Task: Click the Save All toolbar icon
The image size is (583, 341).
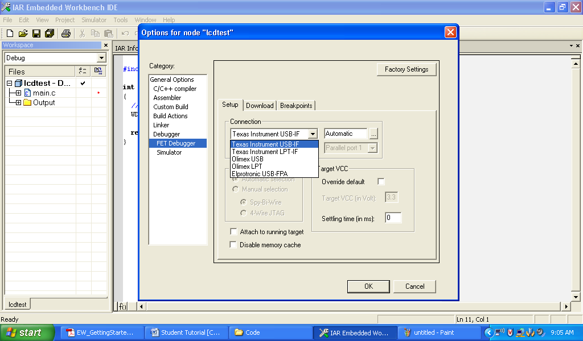Action: tap(50, 34)
